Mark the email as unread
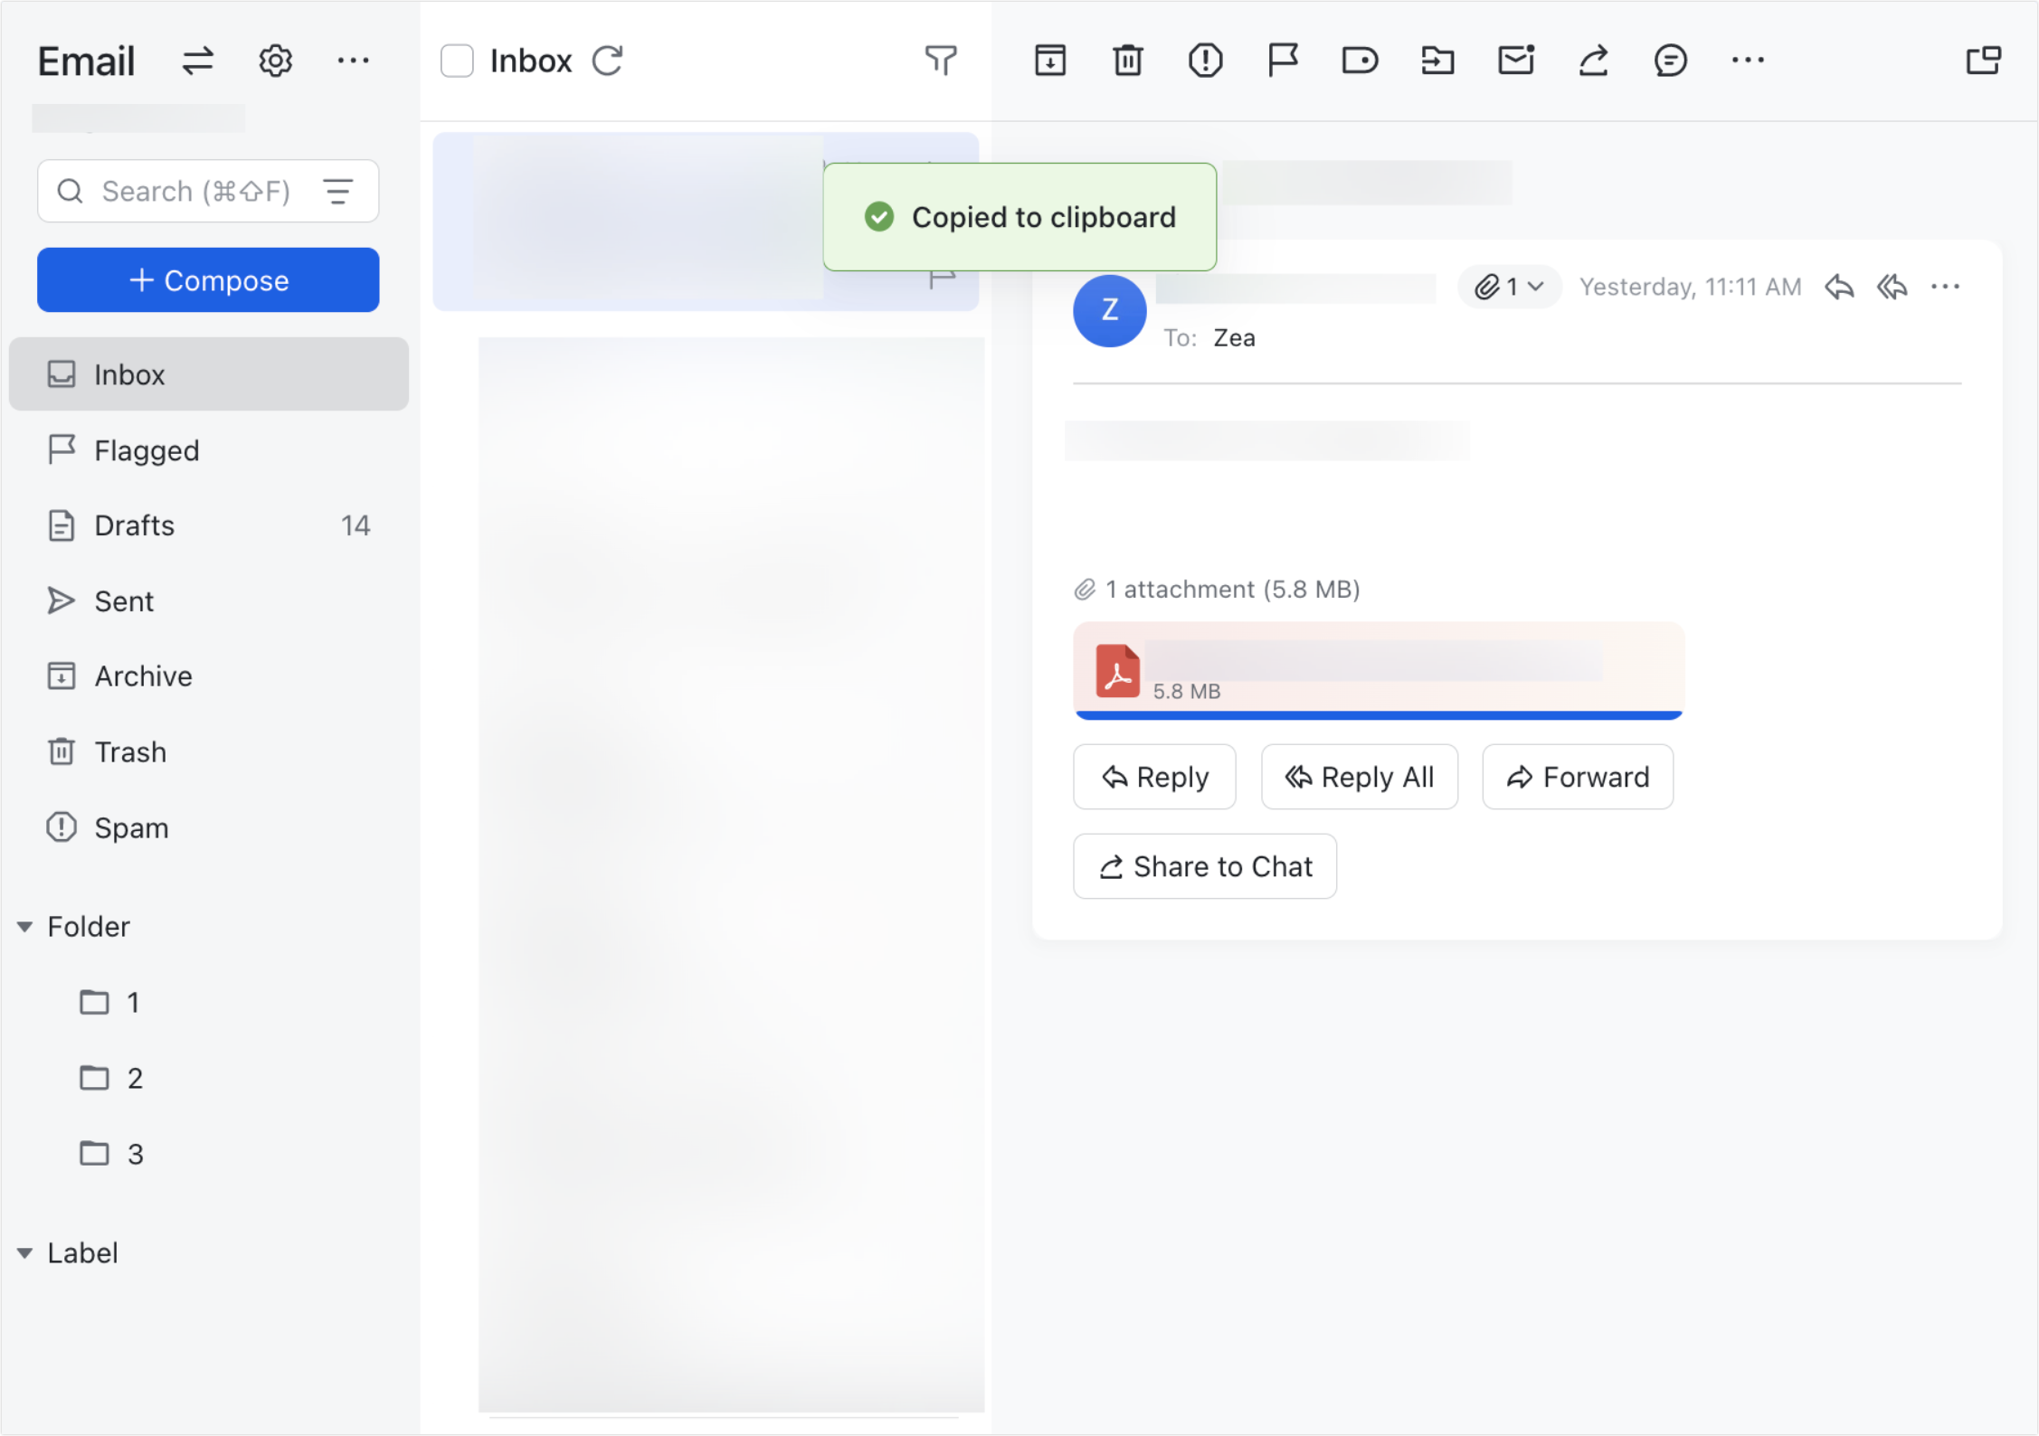The width and height of the screenshot is (2039, 1436). point(1515,60)
